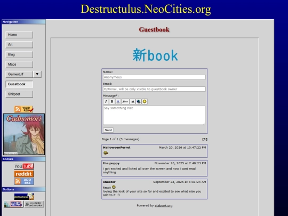Go to page [1] of messages
288x216 pixels.
click(205, 139)
